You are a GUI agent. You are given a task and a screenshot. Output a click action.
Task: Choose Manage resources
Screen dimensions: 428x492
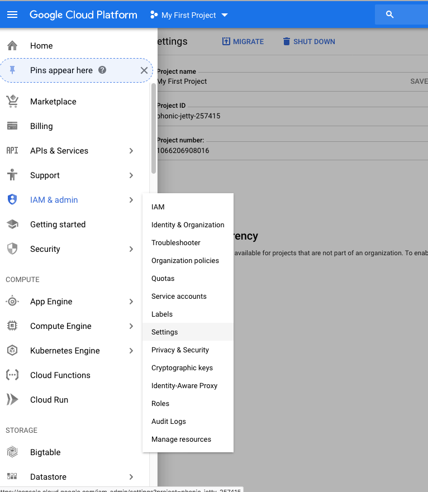tap(188, 440)
